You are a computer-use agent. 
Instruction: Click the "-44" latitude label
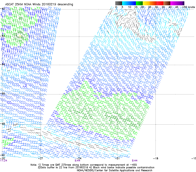tap(2, 64)
